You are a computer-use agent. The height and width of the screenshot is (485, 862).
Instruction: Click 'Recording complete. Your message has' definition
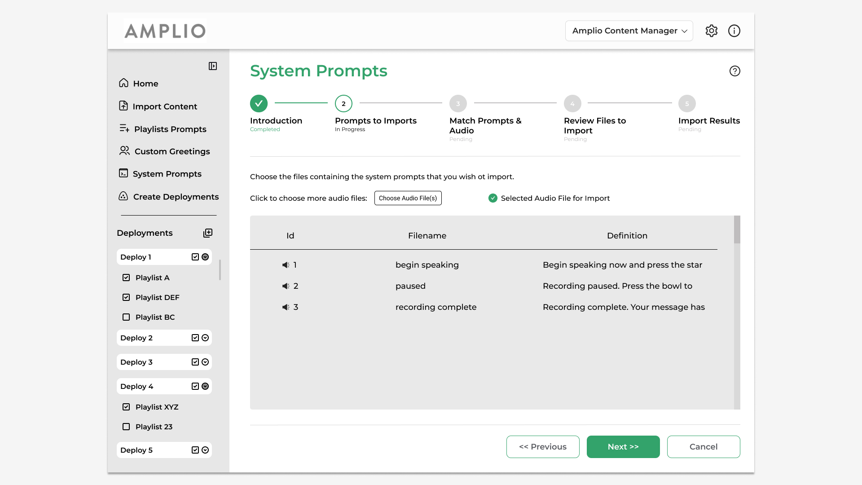point(624,307)
